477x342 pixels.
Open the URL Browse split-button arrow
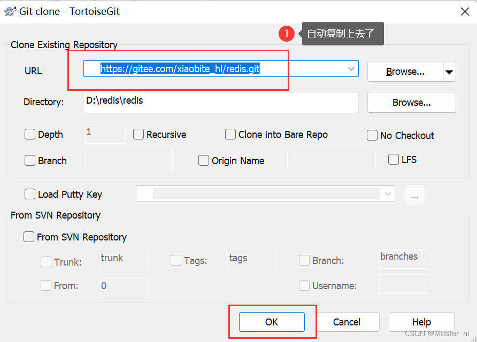point(449,72)
